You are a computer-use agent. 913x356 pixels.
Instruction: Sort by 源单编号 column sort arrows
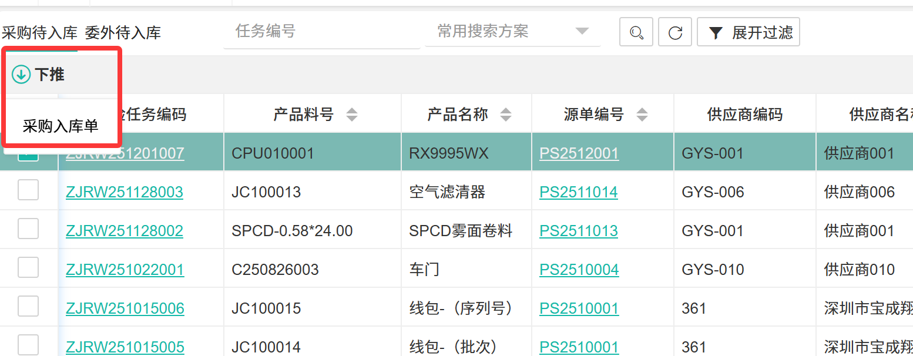point(642,115)
